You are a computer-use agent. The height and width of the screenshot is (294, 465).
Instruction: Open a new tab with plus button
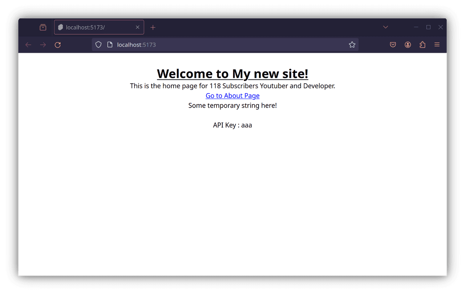153,27
